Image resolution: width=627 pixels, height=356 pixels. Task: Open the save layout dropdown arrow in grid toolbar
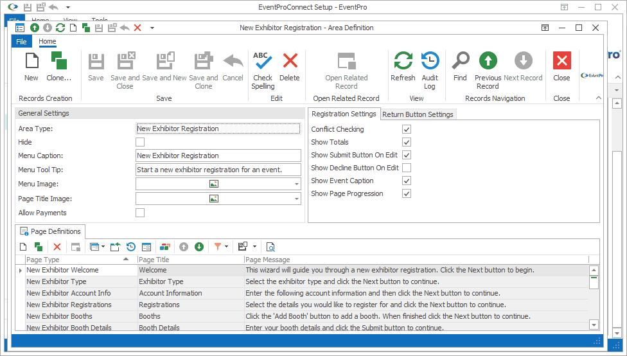click(254, 247)
